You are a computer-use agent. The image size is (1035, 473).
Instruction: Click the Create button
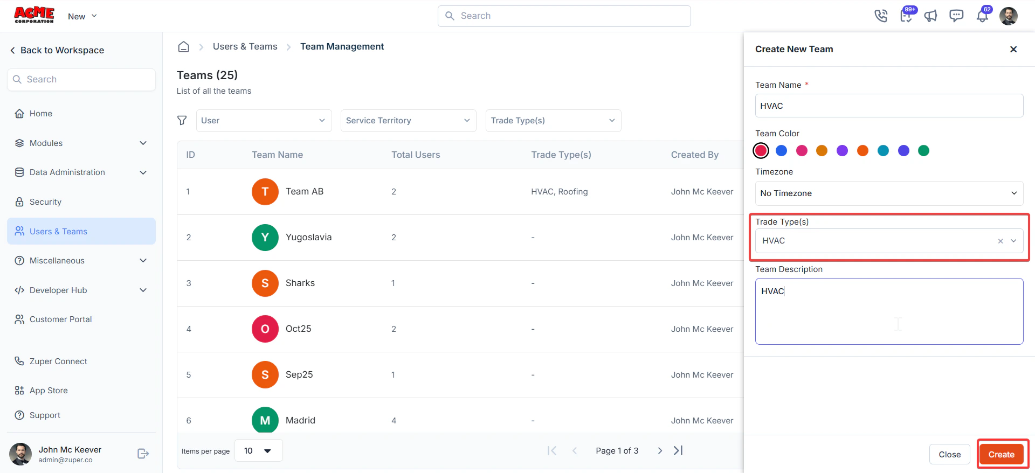click(x=1002, y=455)
